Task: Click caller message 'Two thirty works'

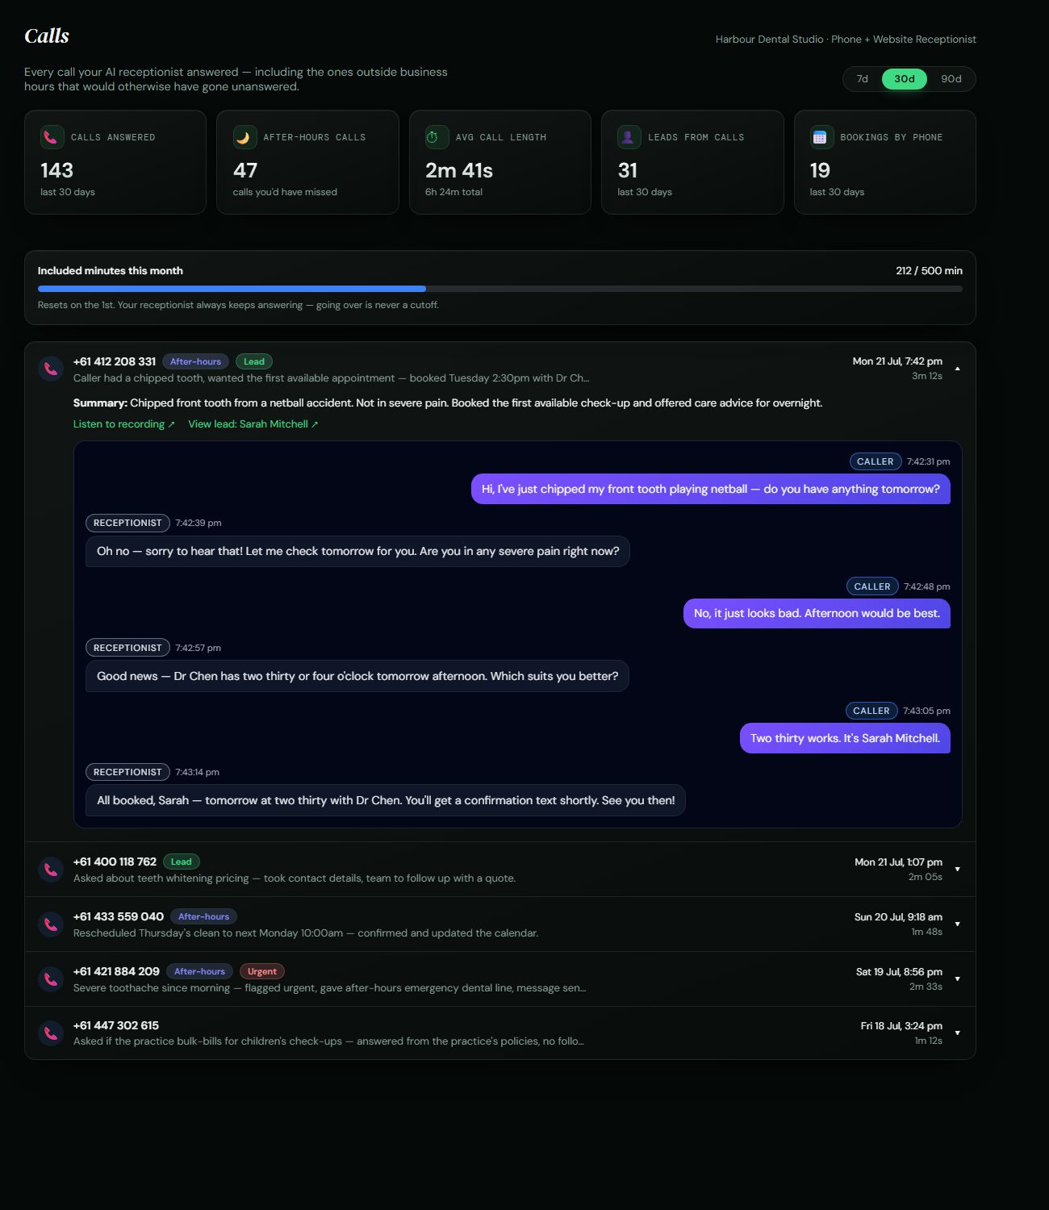Action: [x=845, y=738]
